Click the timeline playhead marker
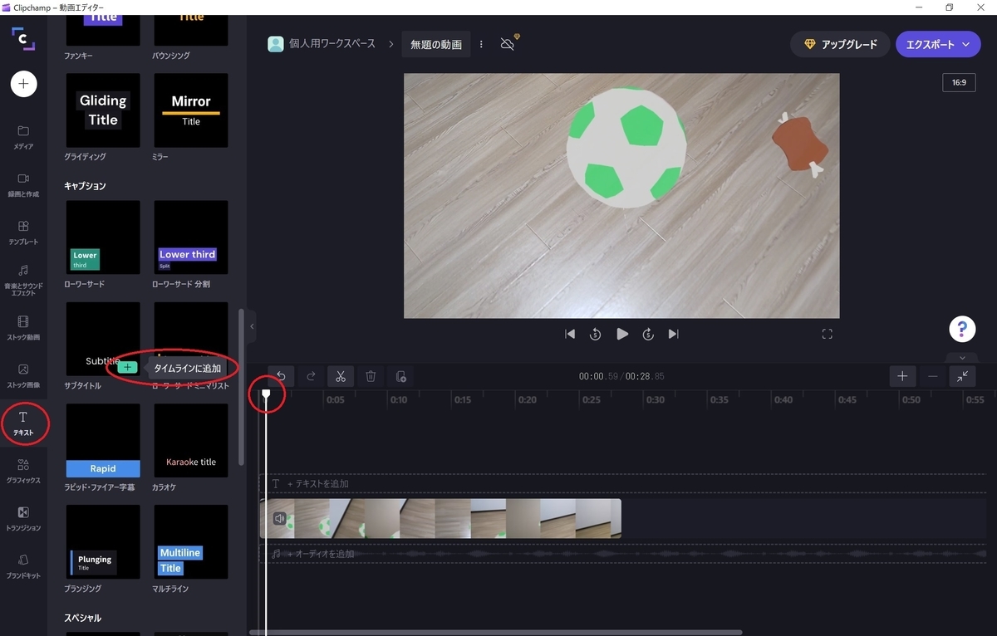Screen dimensions: 997x636 point(267,394)
